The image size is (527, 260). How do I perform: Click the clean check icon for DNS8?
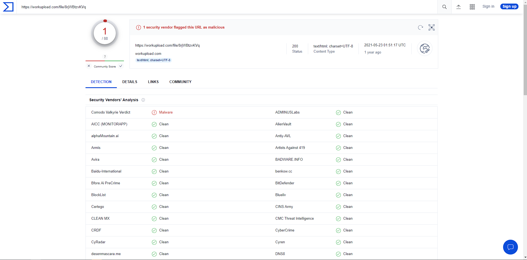point(338,254)
